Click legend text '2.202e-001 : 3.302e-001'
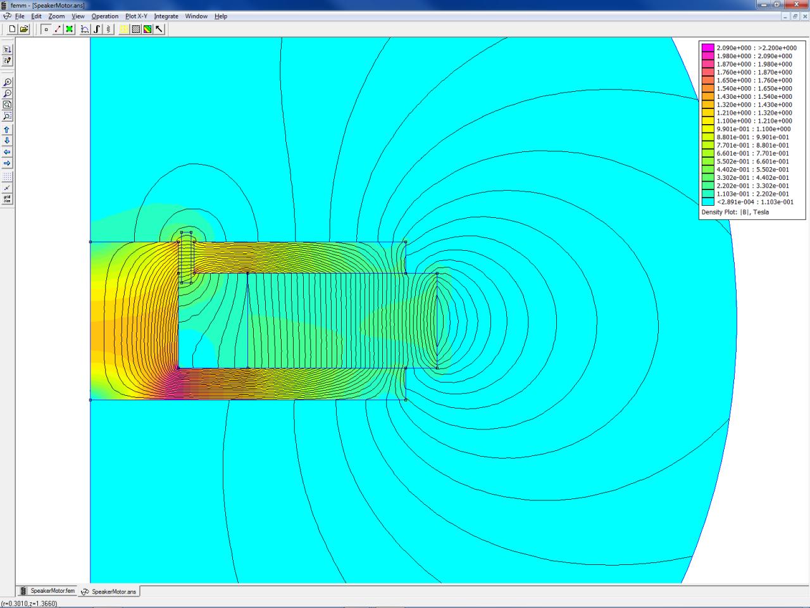The width and height of the screenshot is (810, 608). tap(753, 186)
